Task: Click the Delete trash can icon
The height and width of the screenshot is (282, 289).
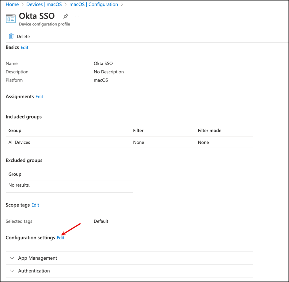Action: 11,36
